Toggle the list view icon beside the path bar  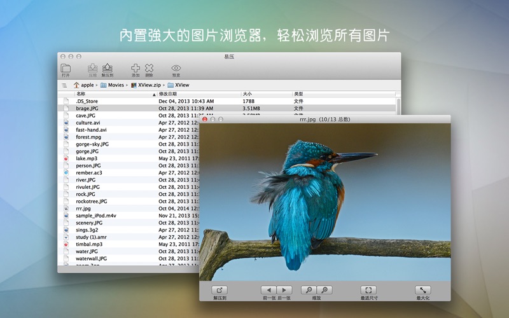pyautogui.click(x=64, y=85)
